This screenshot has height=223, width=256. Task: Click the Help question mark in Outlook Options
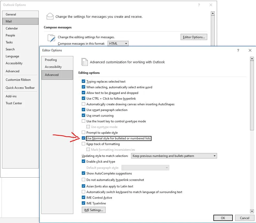199,5
